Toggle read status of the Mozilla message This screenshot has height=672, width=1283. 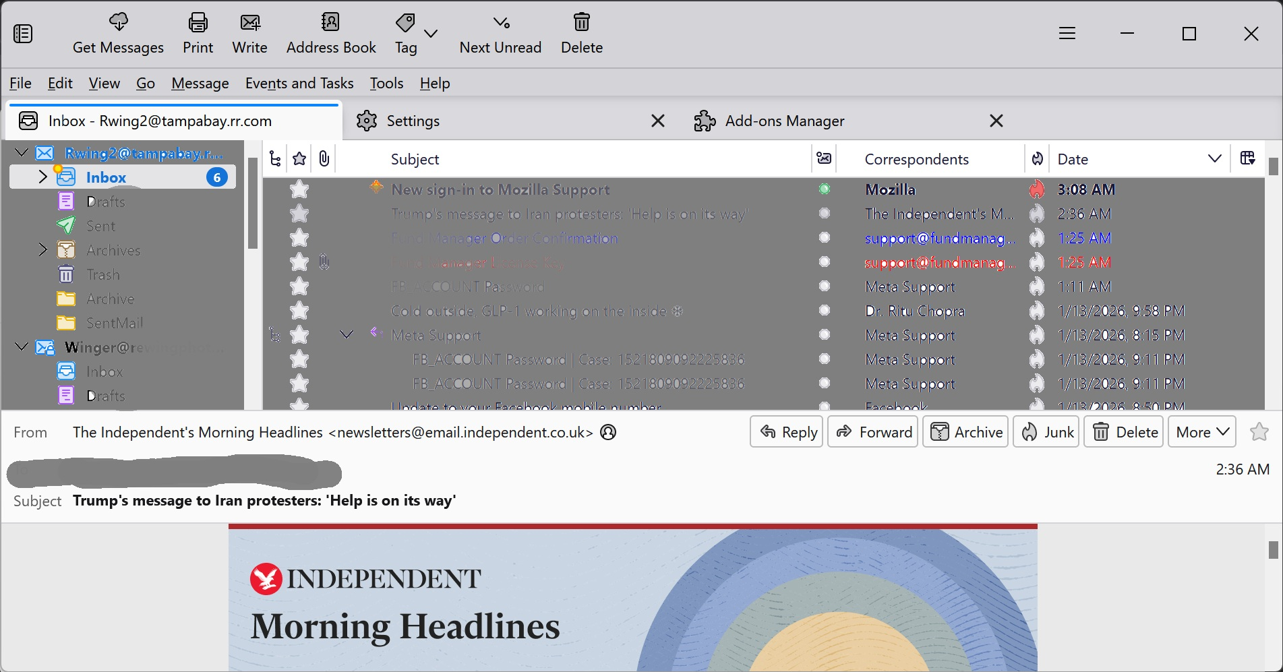click(824, 189)
